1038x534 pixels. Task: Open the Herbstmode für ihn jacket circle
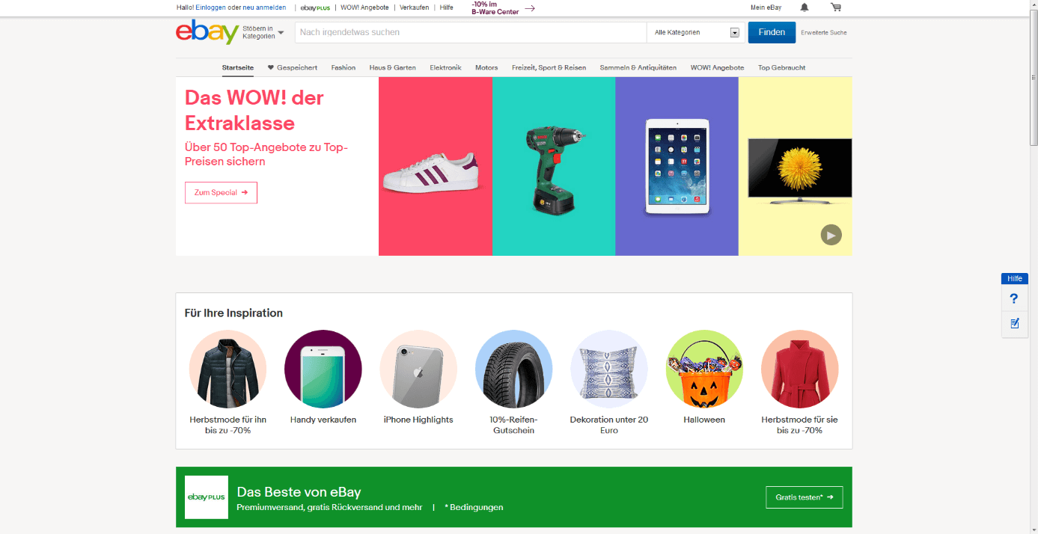[x=228, y=369]
